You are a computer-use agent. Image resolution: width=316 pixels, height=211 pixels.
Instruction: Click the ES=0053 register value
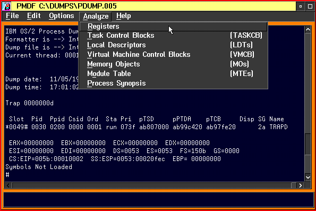click(159, 151)
